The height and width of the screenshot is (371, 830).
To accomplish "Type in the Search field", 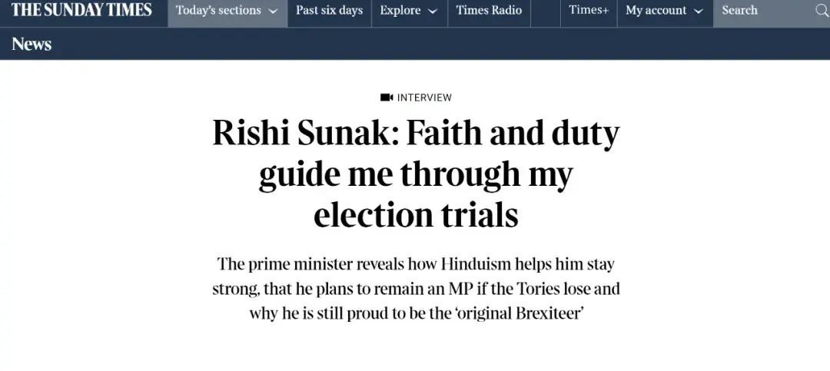I will click(765, 12).
